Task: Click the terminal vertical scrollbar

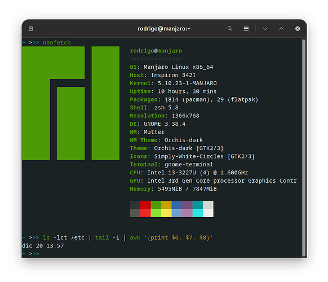Action: (304, 148)
